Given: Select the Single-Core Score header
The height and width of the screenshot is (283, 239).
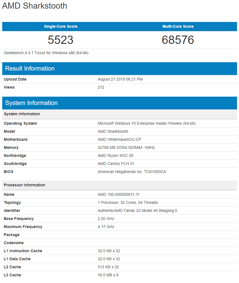Looking at the screenshot, I should pyautogui.click(x=60, y=26).
